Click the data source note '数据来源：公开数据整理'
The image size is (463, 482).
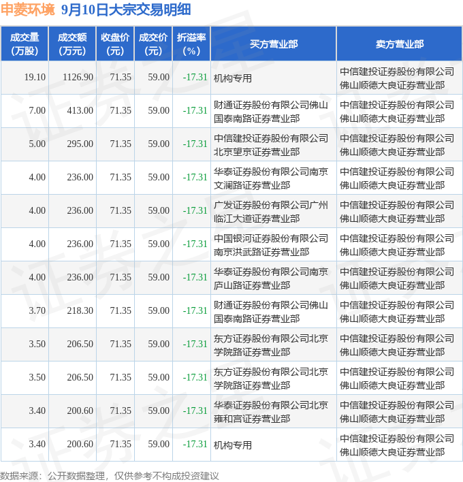click(x=52, y=476)
